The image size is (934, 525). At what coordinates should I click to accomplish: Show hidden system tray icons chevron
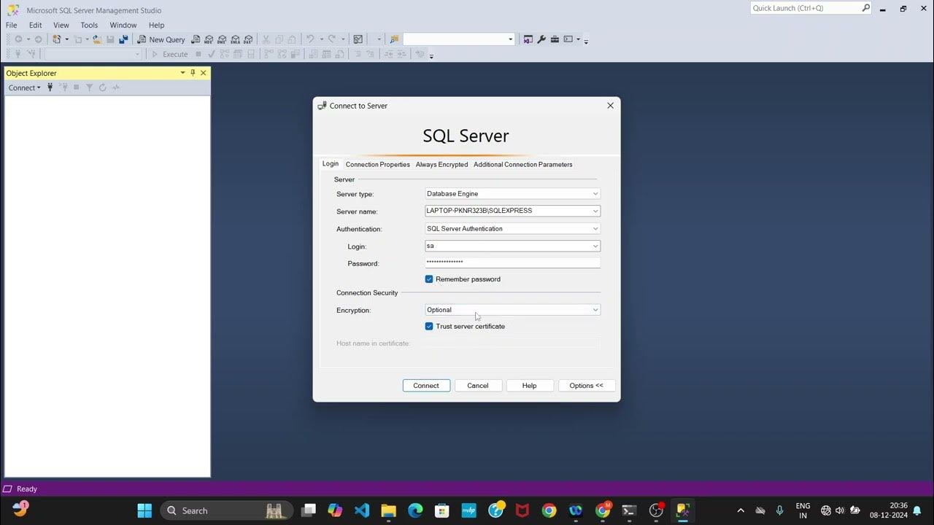(741, 510)
